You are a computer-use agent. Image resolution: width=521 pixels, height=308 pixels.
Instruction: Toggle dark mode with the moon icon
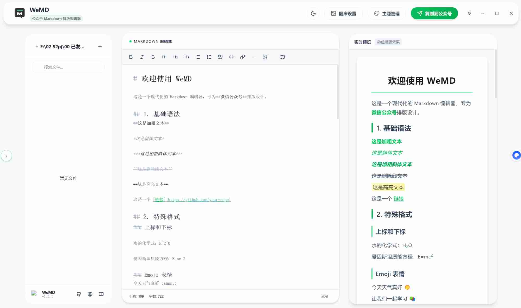point(313,13)
